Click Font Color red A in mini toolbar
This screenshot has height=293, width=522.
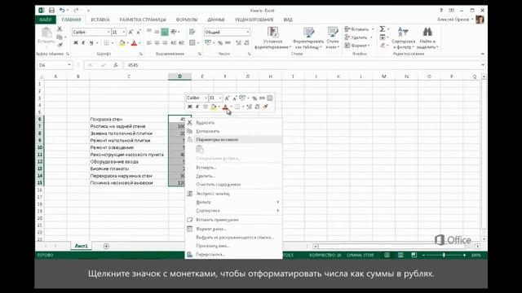click(225, 107)
